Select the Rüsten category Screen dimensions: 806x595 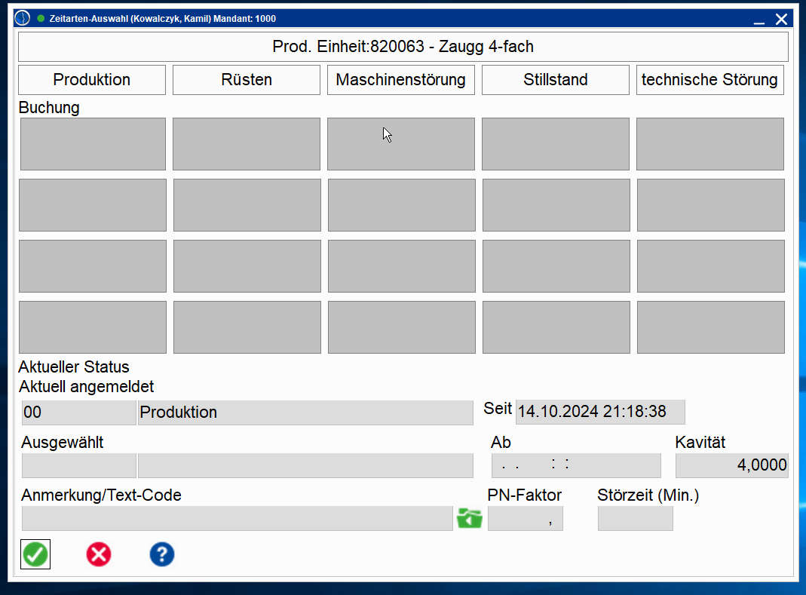click(247, 80)
